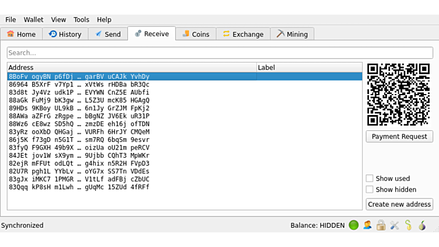
Task: Open the Exchange tab
Action: click(x=242, y=34)
